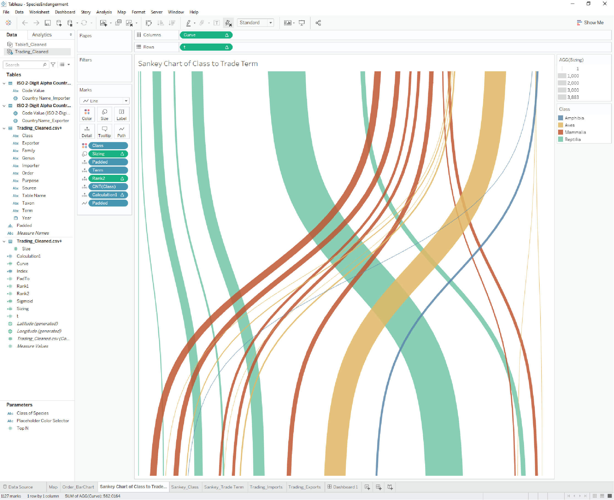Open the Color marks card
Screen dimensions: 614x500
87,114
